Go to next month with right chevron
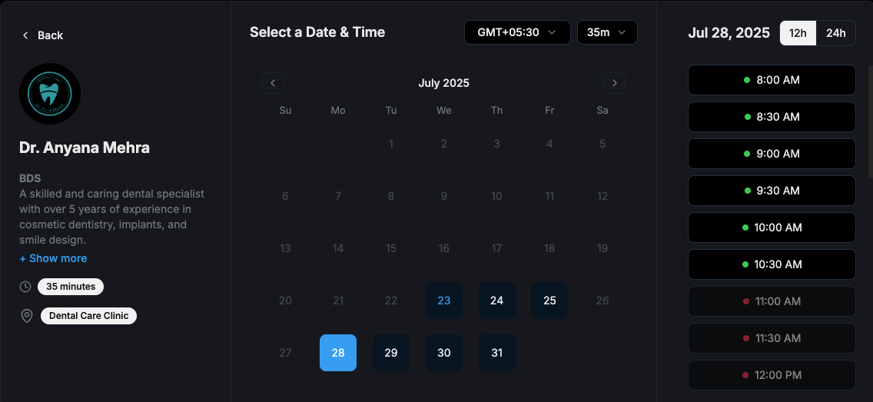The image size is (873, 402). pyautogui.click(x=614, y=83)
